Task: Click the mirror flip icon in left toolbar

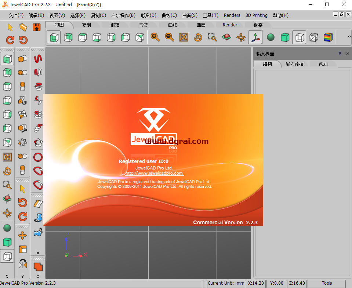Action: pyautogui.click(x=23, y=264)
